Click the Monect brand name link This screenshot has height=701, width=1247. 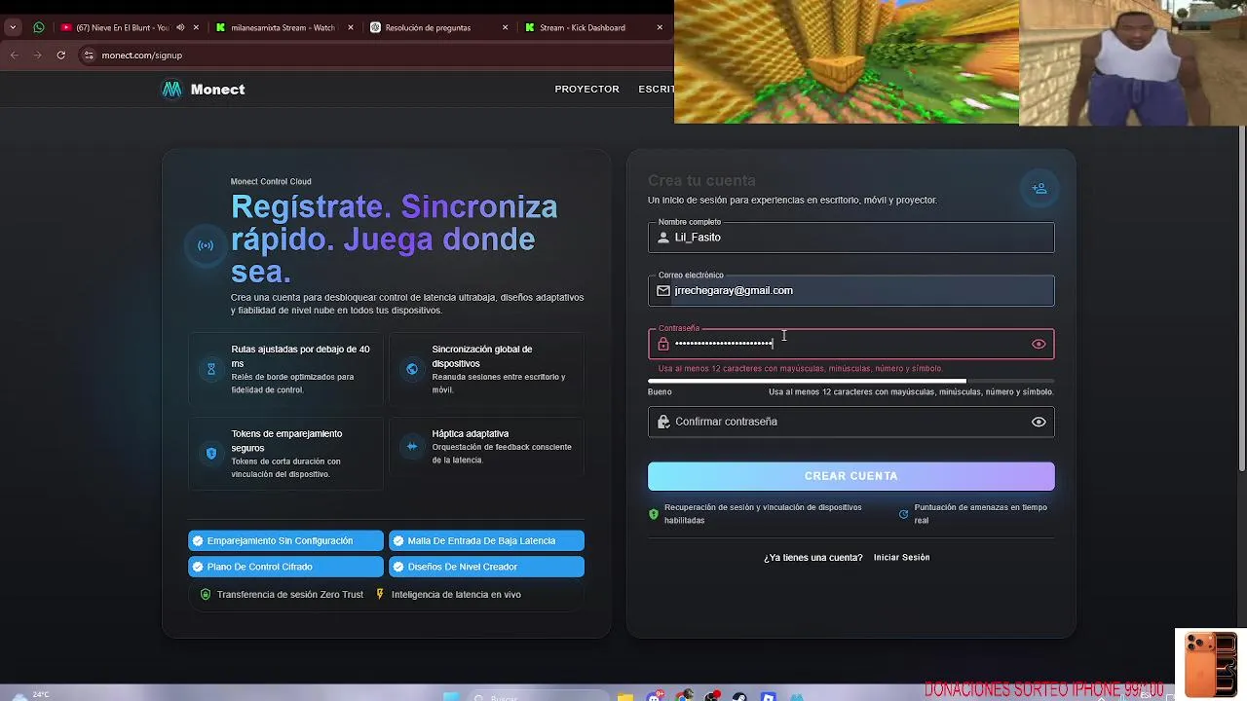point(217,90)
